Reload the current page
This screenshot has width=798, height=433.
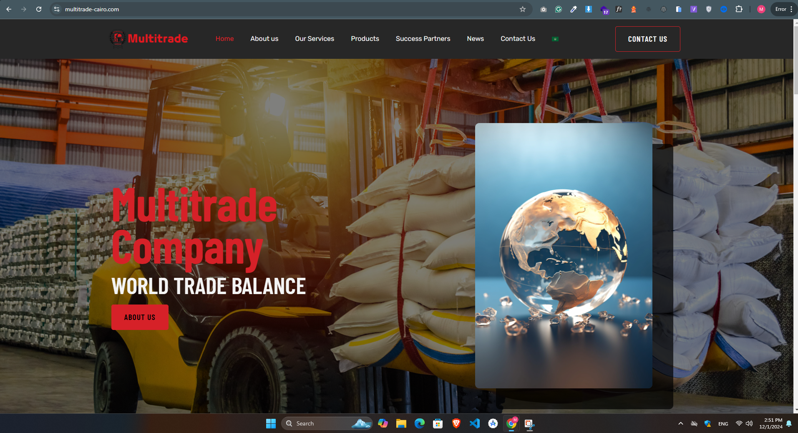[x=39, y=9]
